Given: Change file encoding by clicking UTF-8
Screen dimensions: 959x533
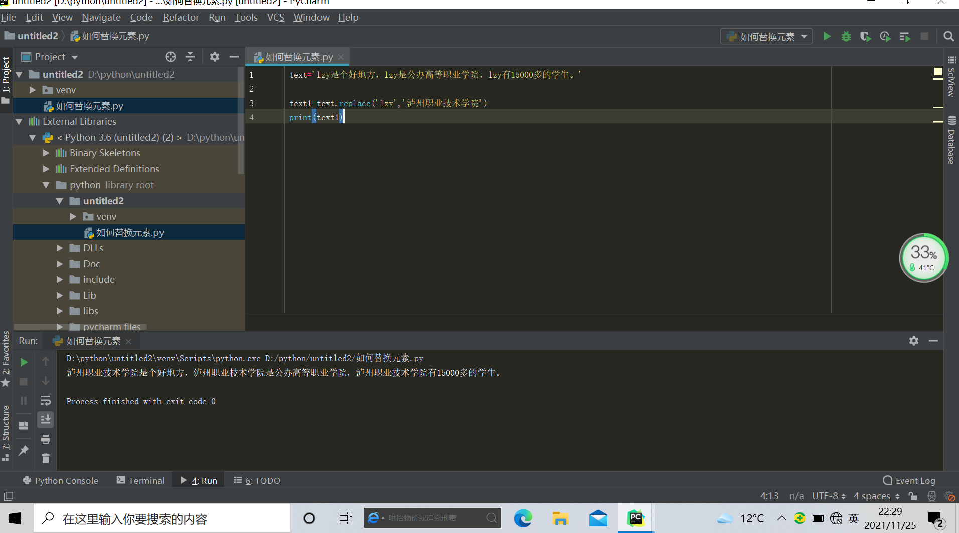Looking at the screenshot, I should [825, 496].
